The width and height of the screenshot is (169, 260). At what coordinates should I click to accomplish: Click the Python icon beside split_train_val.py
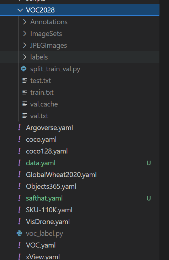tap(24, 69)
